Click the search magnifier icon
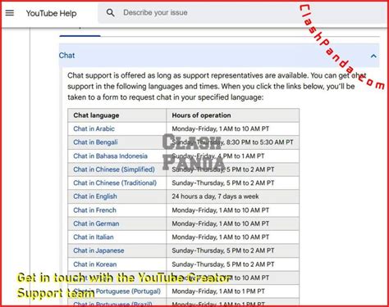This screenshot has width=389, height=307. click(110, 12)
